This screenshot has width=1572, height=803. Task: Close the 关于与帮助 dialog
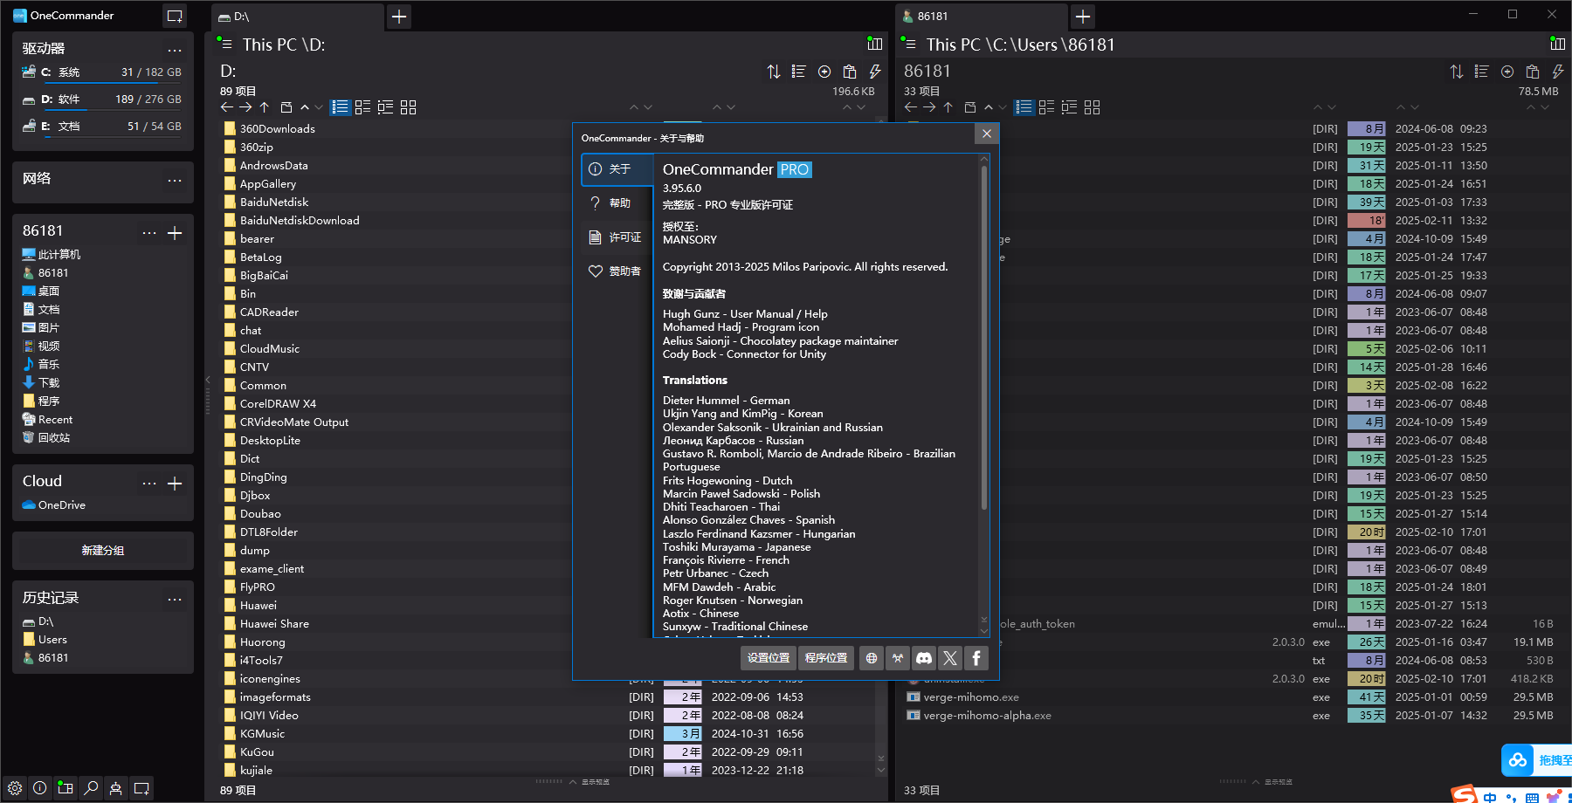pyautogui.click(x=987, y=134)
